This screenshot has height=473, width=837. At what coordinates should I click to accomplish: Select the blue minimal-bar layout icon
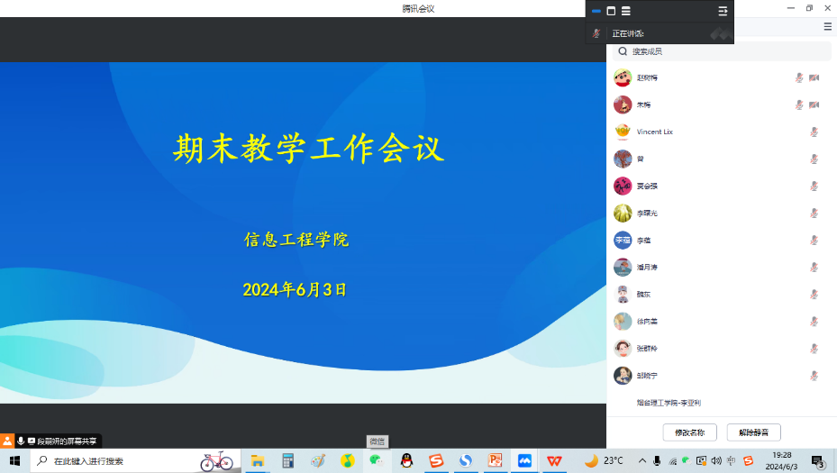point(596,11)
